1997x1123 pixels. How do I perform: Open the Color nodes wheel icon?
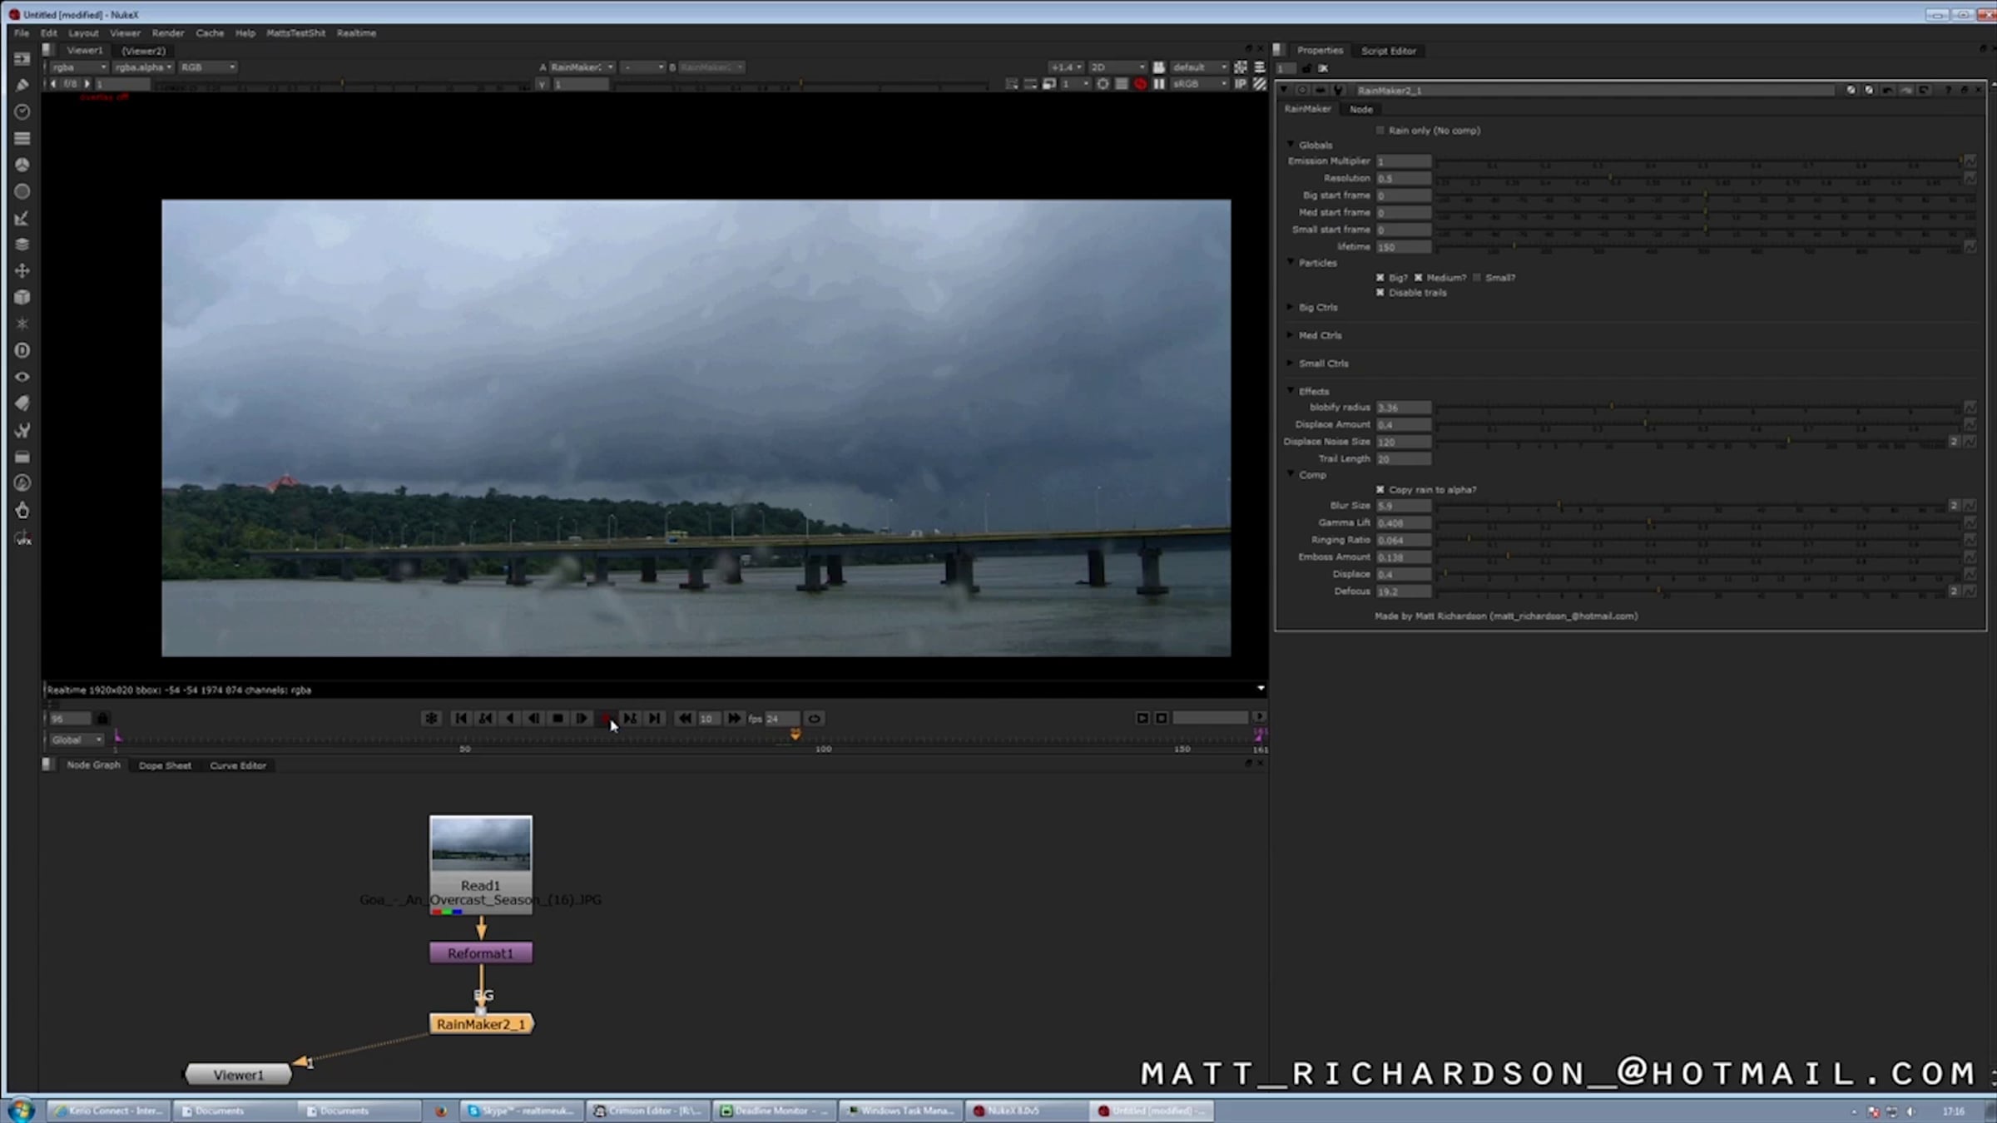22,165
